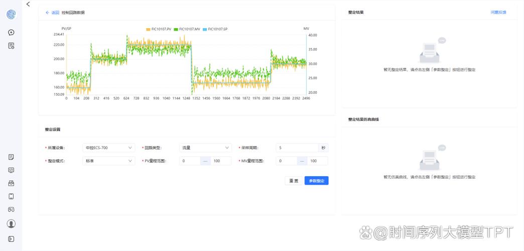Open the document notes sidebar icon
This screenshot has height=251, width=524.
pyautogui.click(x=11, y=157)
